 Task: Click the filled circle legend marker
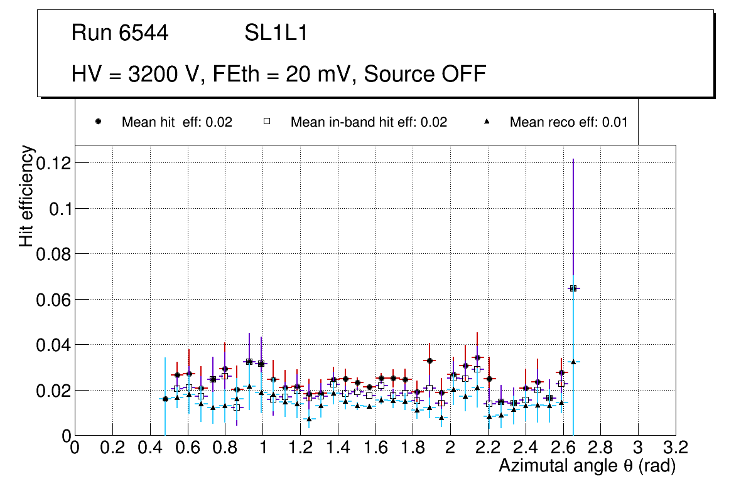(99, 122)
